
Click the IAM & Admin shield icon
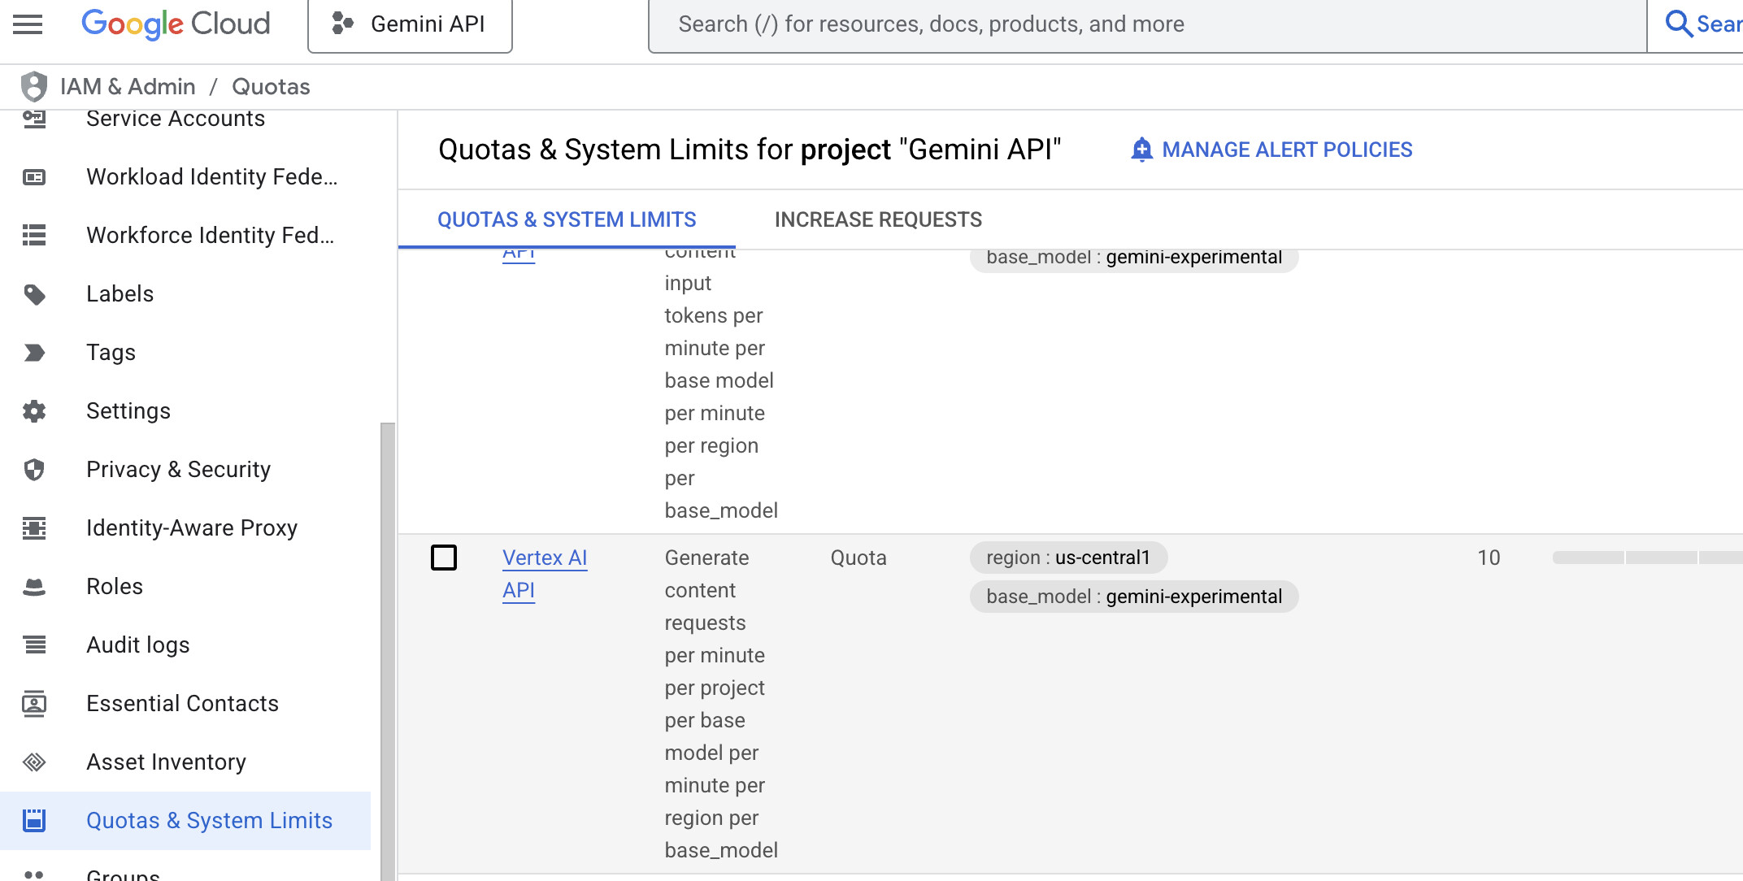[x=34, y=86]
